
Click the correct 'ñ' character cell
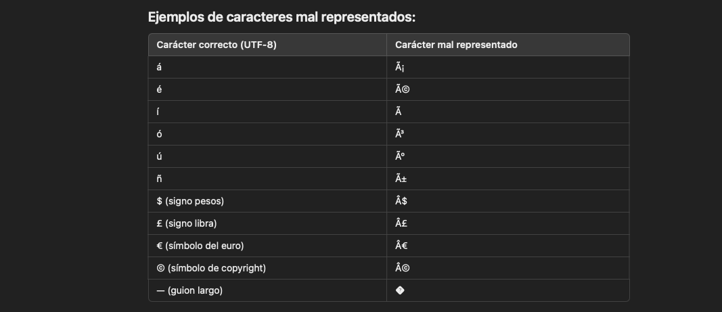click(x=267, y=179)
